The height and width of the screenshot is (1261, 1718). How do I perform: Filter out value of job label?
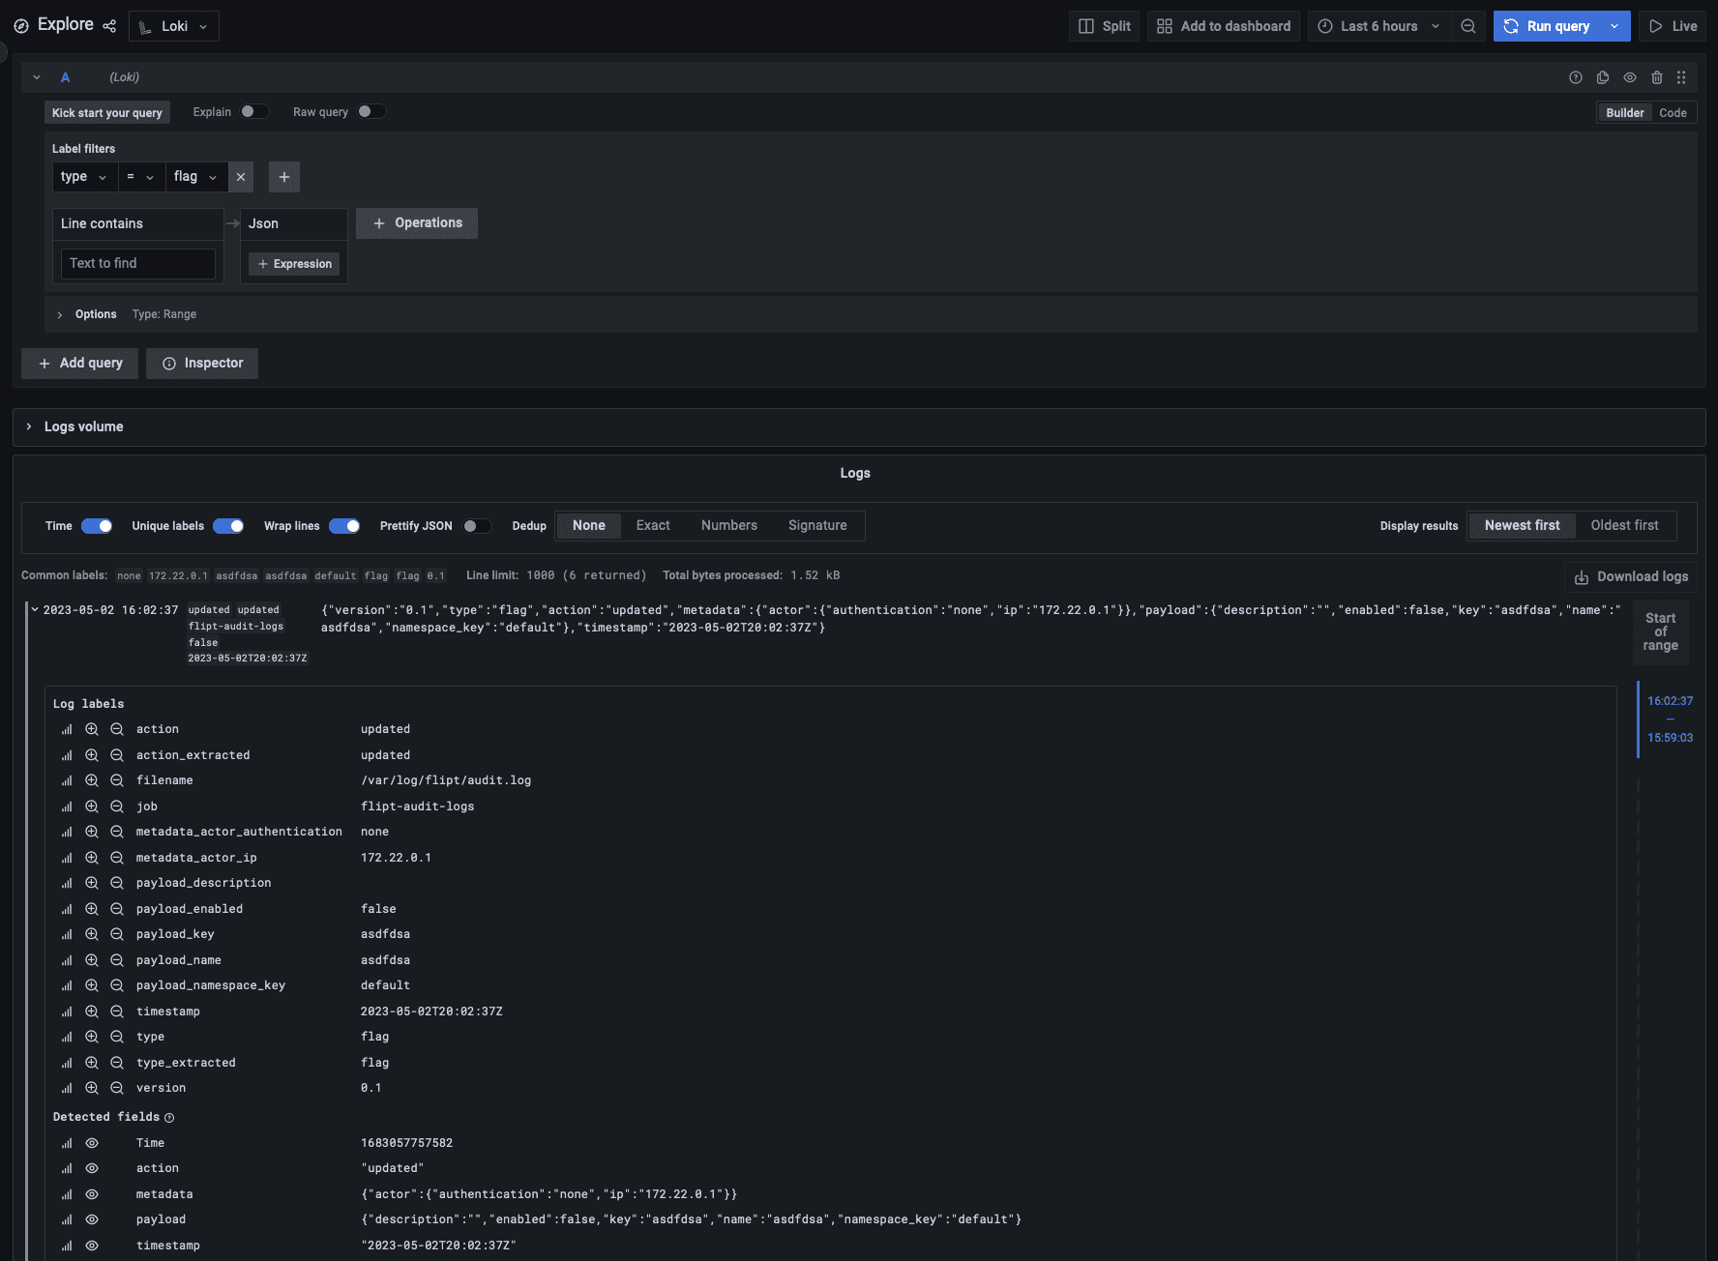click(117, 806)
